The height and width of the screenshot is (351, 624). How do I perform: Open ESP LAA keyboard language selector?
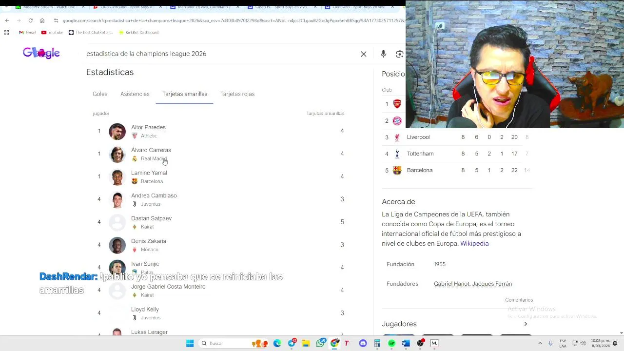(563, 343)
